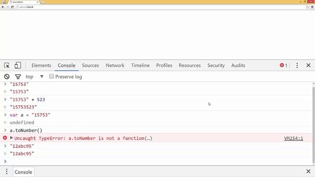Click the var a = "15753" line
This screenshot has height=177, width=315.
30,115
